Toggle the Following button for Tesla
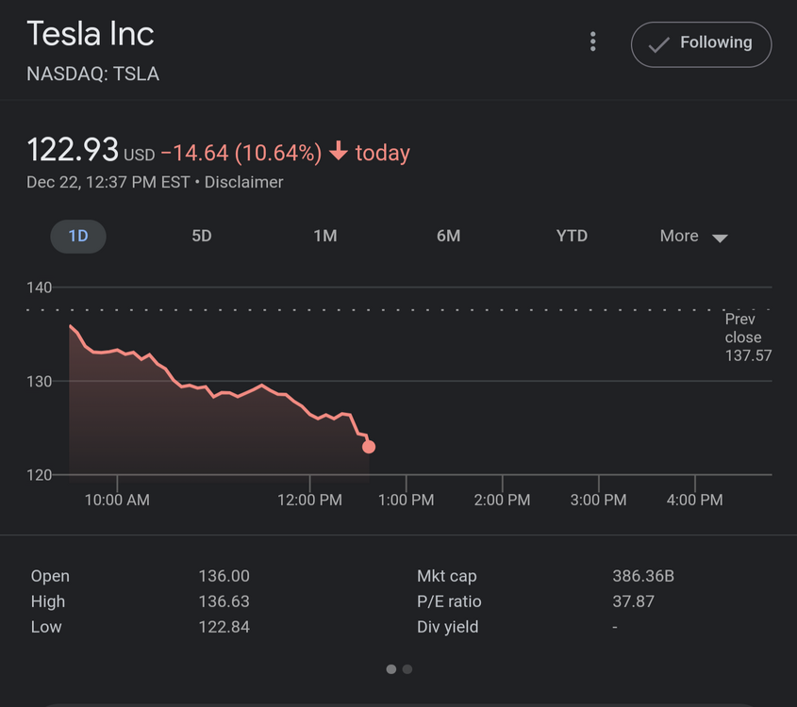This screenshot has height=707, width=797. click(701, 44)
